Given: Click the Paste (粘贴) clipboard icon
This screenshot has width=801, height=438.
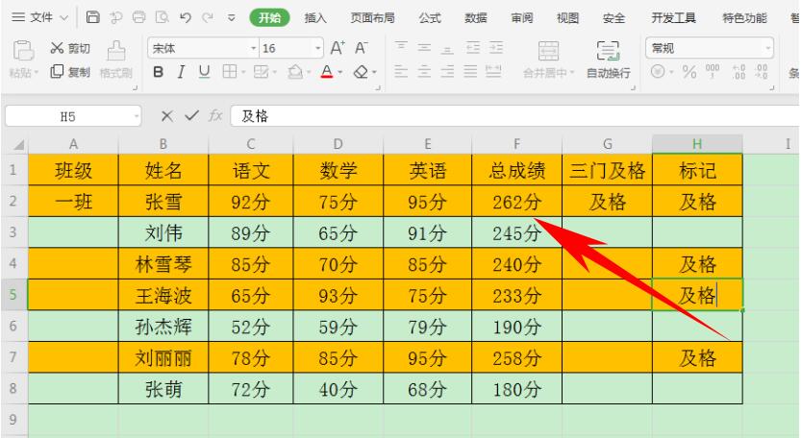Looking at the screenshot, I should coord(23,51).
